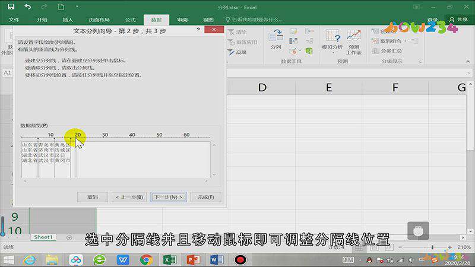Viewport: 475px width, 267px height.
Task: Click the Save icon in quick access toolbar
Action: (x=11, y=7)
